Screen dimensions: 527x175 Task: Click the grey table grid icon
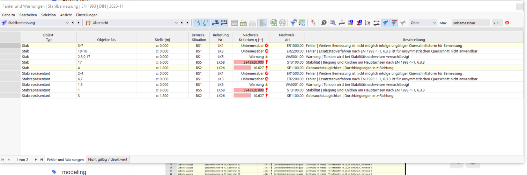click(x=235, y=23)
